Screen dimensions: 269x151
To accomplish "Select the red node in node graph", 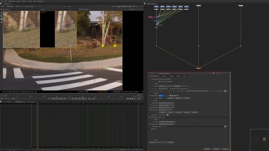I will point(150,17).
